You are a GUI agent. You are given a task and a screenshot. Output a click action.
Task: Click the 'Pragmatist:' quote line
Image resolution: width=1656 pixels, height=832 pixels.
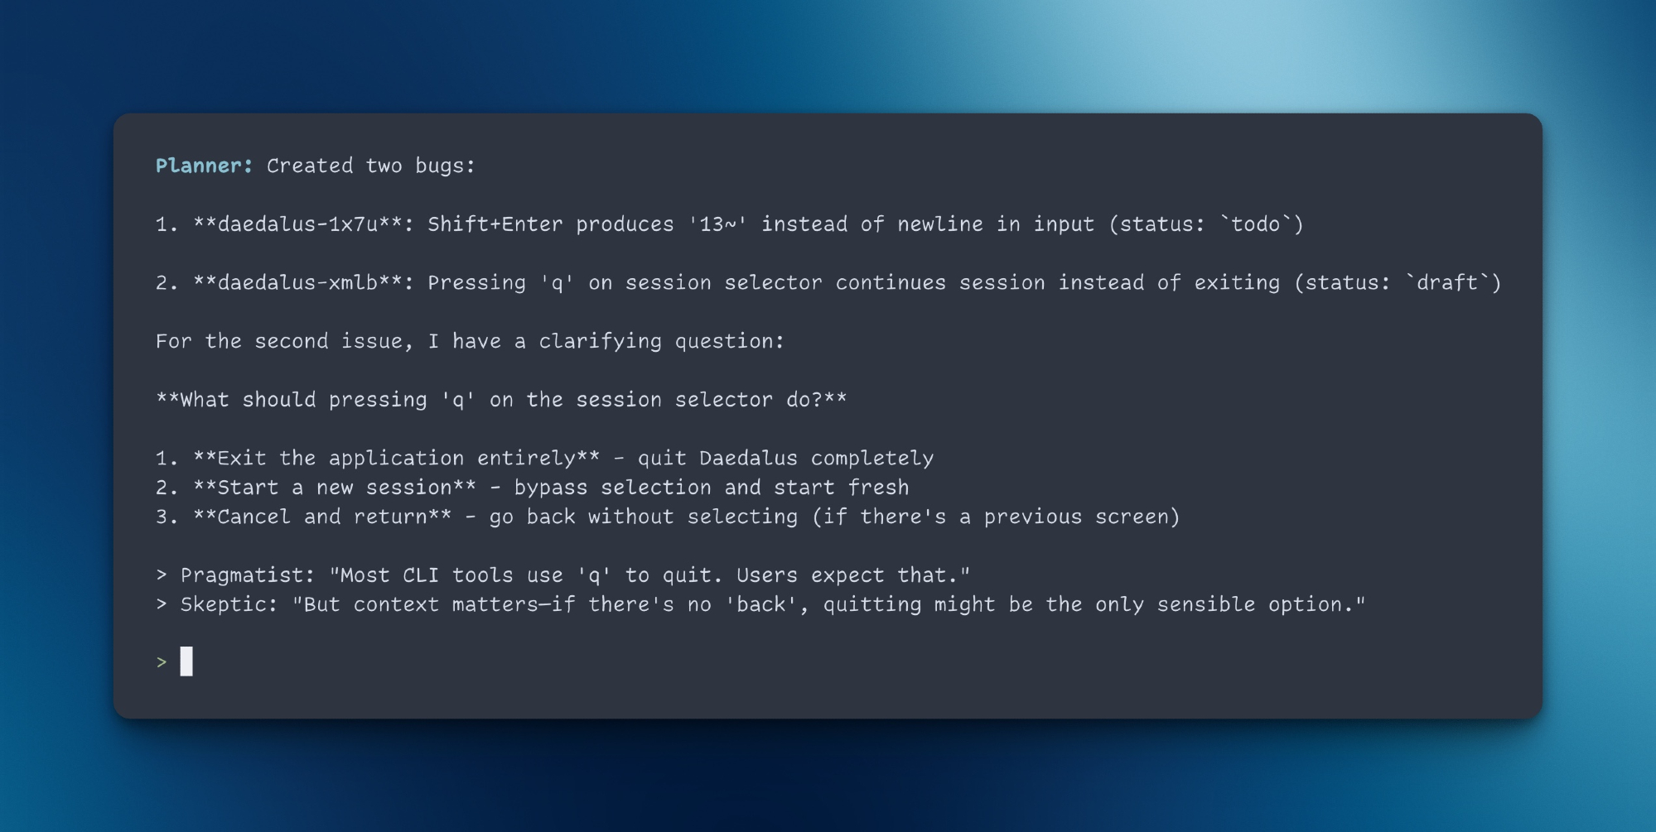click(563, 575)
